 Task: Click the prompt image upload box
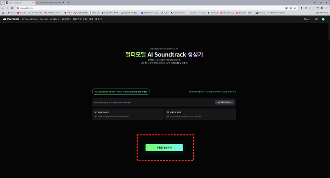[128, 114]
